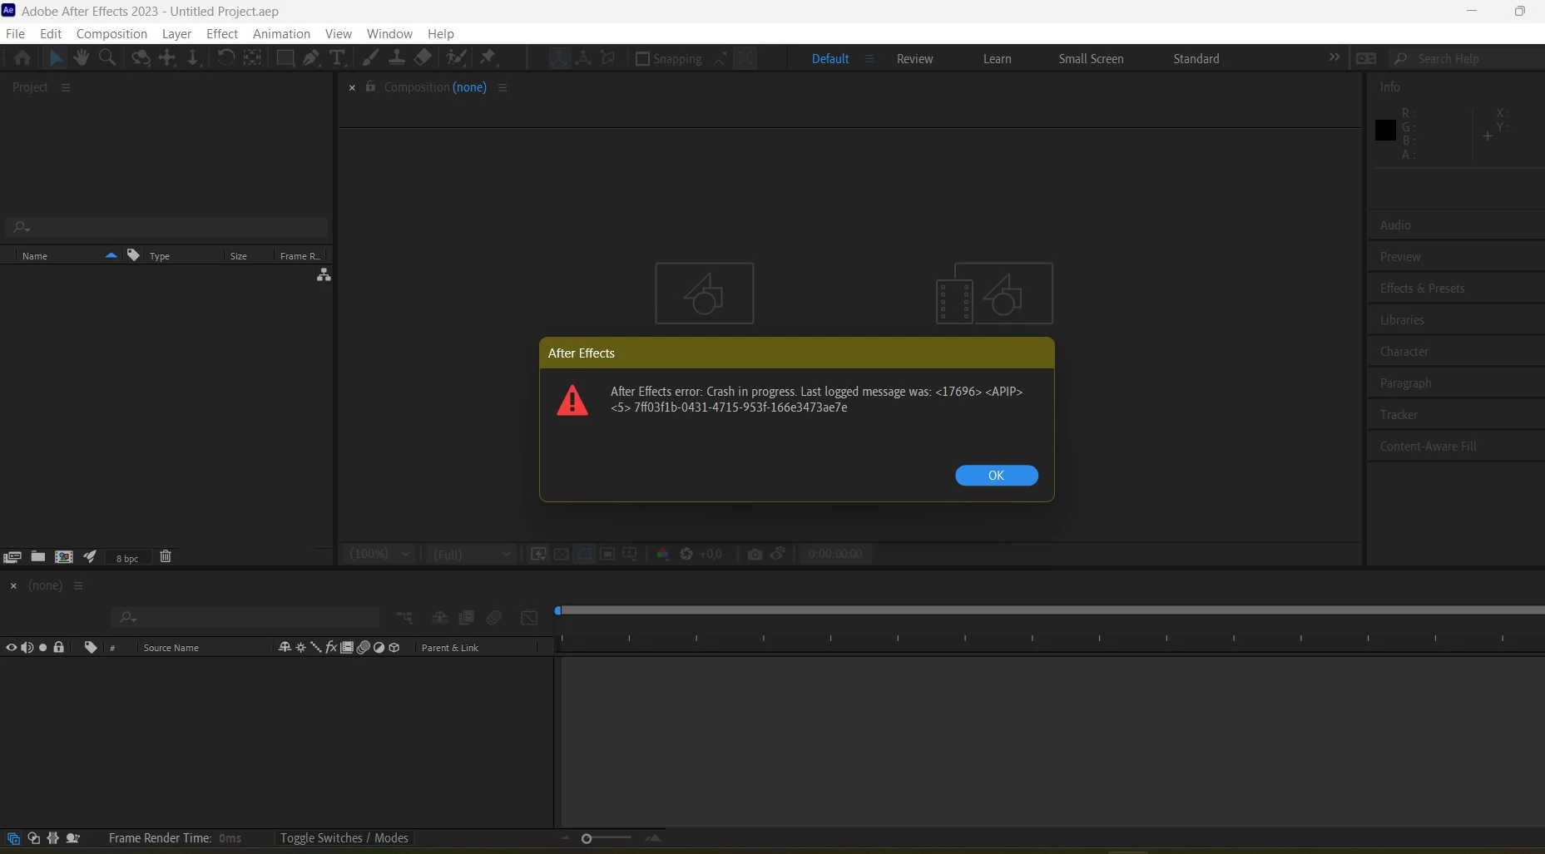Switch to the Review workspace

(914, 58)
